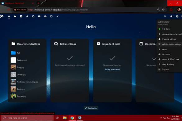
Task: Open the Contacts app icon
Action: coord(45,16)
